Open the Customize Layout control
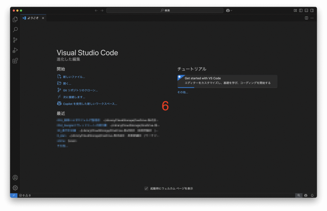The image size is (327, 211). [295, 11]
